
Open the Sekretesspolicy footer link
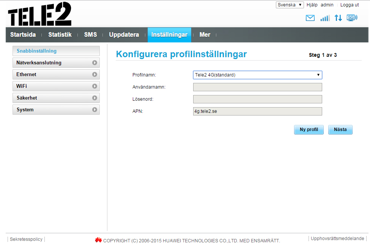click(26, 239)
